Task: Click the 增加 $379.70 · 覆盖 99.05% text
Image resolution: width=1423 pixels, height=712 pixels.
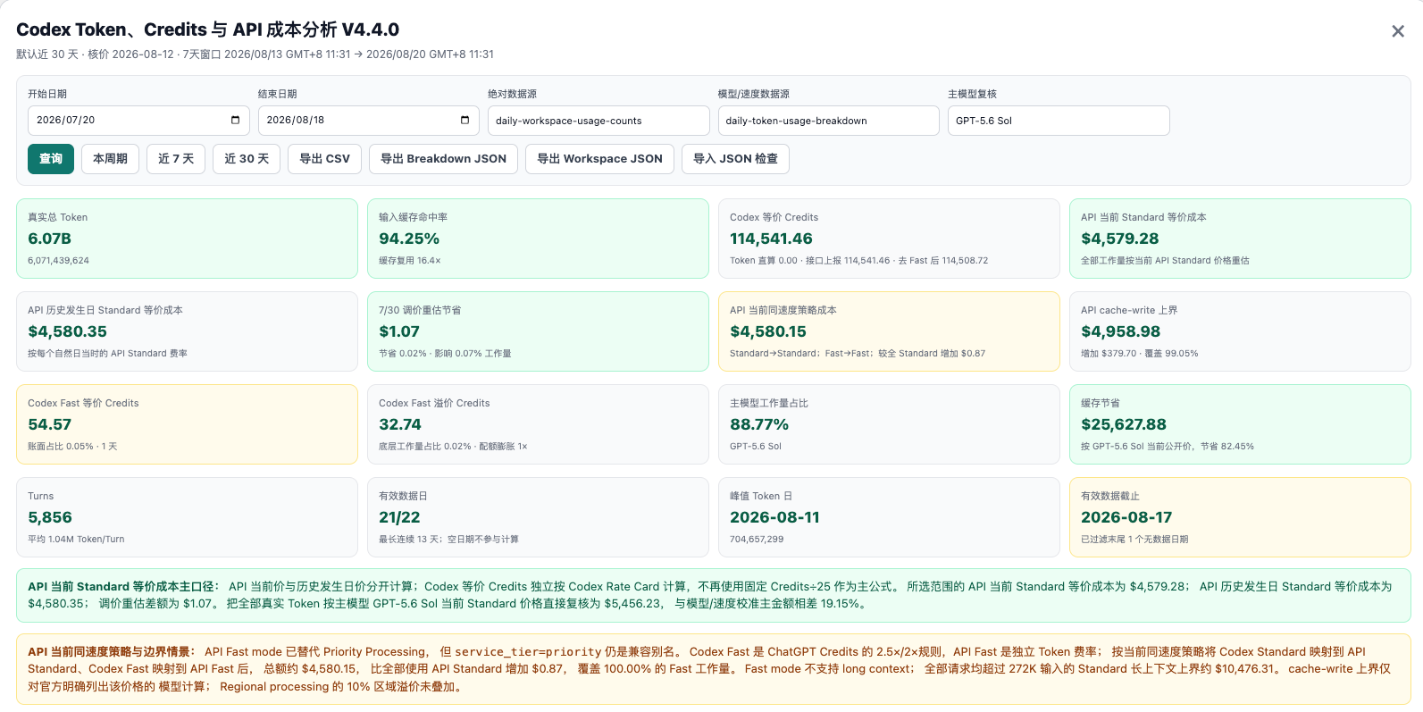Action: tap(1139, 354)
